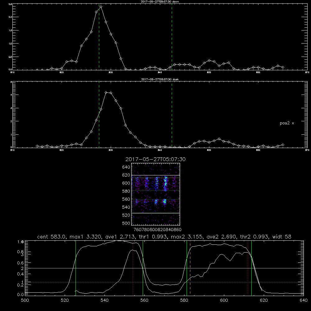Select the 'ave2 2.690' value
The width and height of the screenshot is (311, 311).
click(x=220, y=237)
